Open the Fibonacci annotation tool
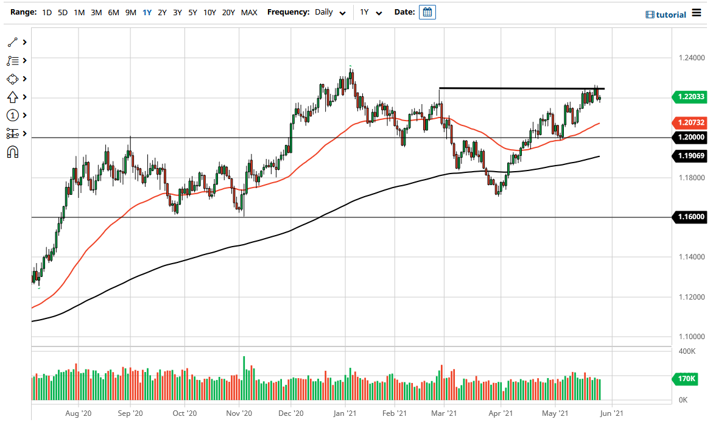The image size is (710, 425). 12,60
